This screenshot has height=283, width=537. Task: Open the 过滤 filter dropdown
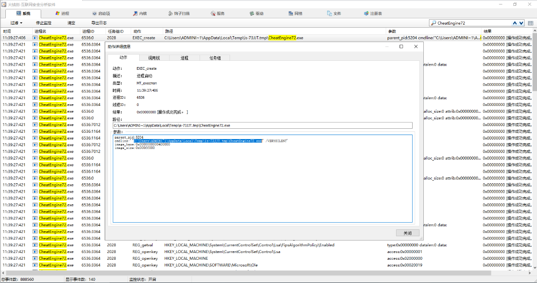click(x=16, y=23)
